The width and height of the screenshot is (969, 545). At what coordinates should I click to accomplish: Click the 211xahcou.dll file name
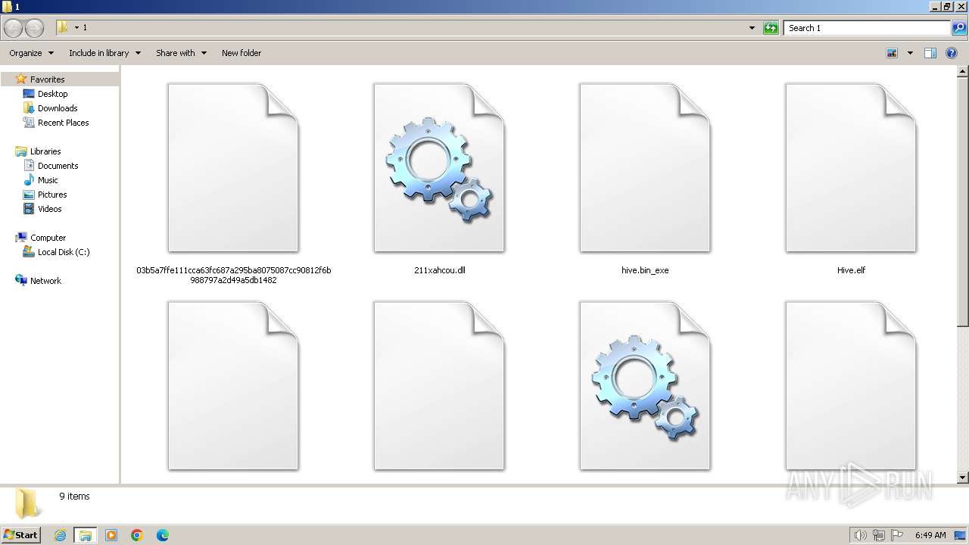(440, 270)
